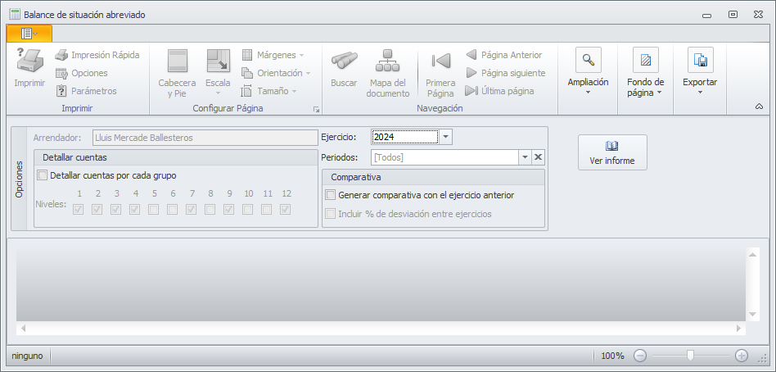This screenshot has width=776, height=372.
Task: Click the Comparativa group header
Action: [x=433, y=177]
